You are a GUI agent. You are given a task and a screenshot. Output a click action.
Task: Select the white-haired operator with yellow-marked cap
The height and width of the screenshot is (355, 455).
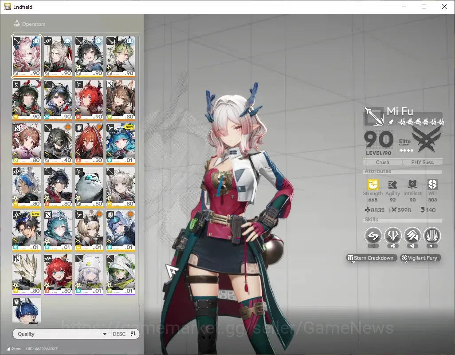[x=89, y=274]
